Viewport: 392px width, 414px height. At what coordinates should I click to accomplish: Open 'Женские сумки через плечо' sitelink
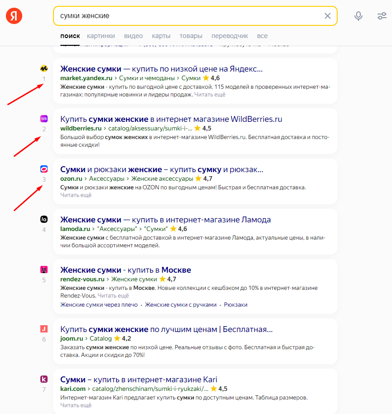[99, 304]
